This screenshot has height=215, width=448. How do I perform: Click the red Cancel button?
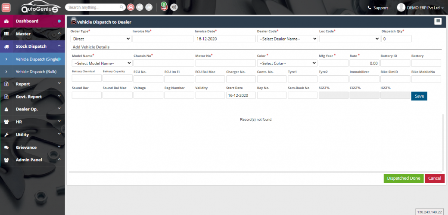click(x=435, y=178)
